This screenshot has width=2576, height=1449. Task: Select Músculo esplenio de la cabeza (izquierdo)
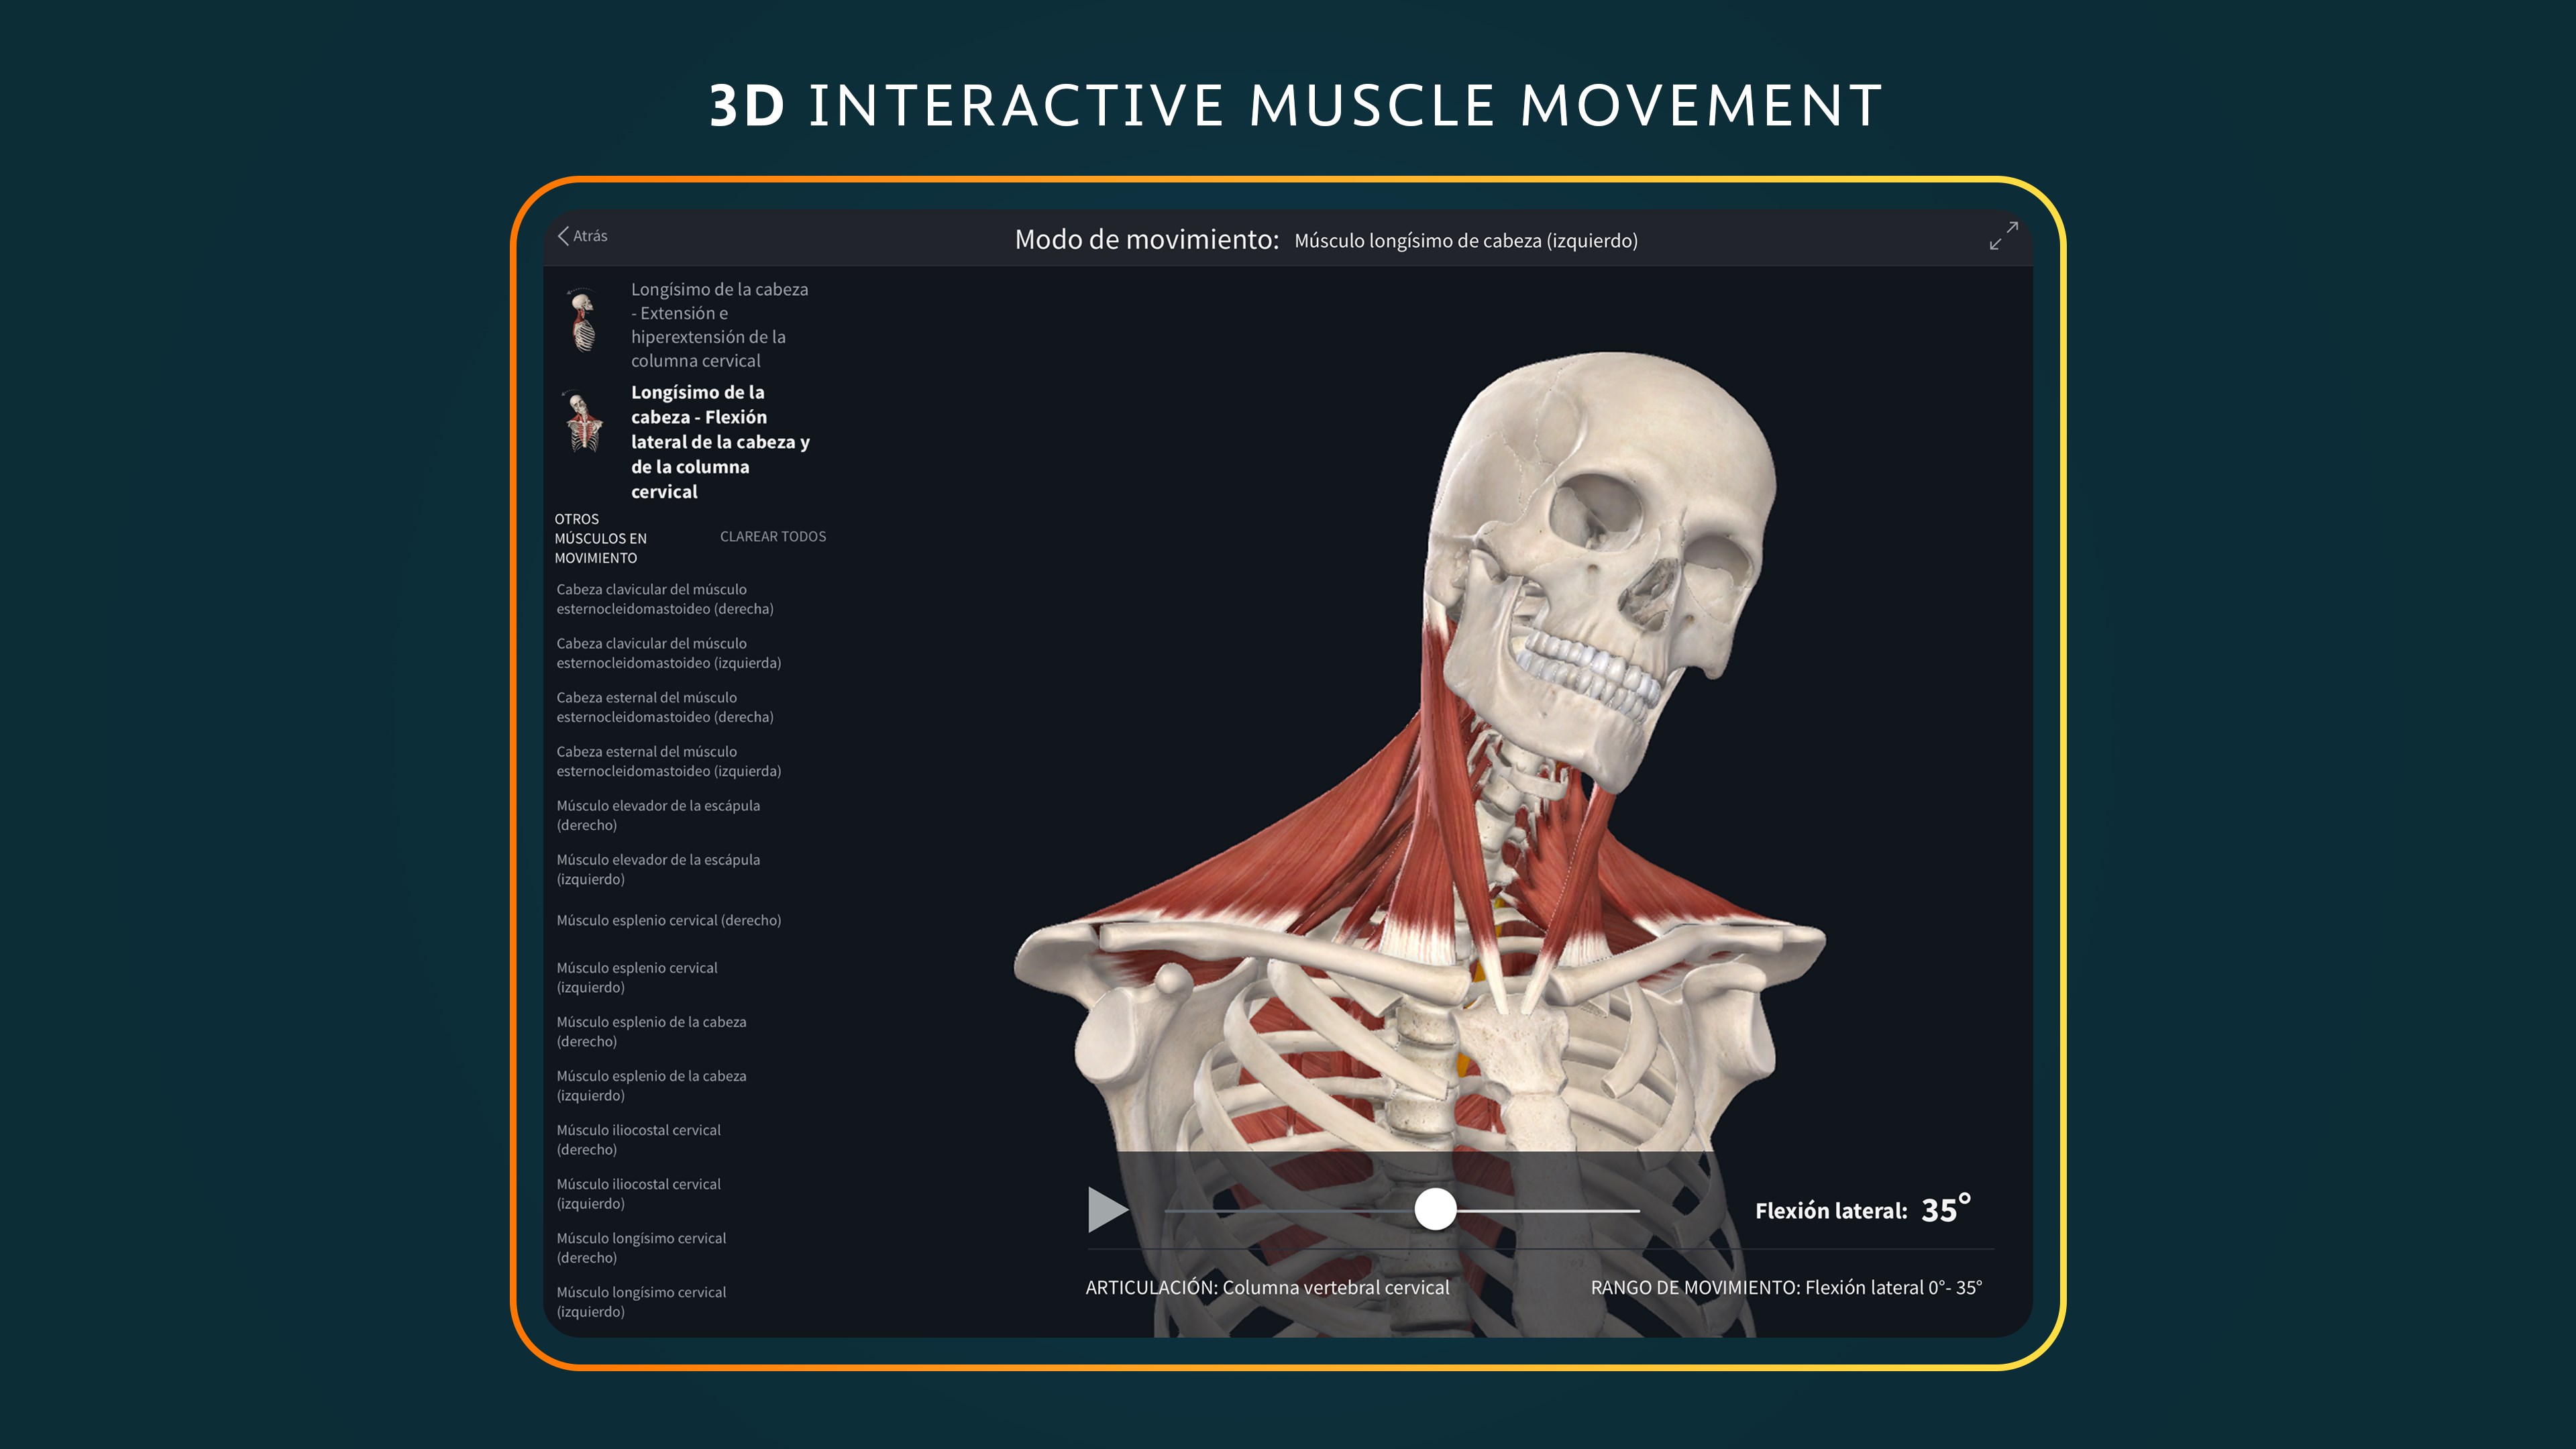pyautogui.click(x=651, y=1085)
